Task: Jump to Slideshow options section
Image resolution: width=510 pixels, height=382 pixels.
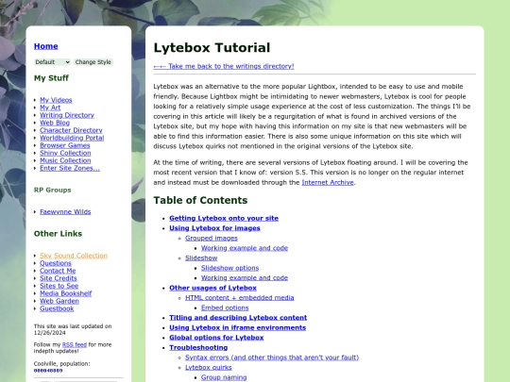Action: (x=229, y=268)
